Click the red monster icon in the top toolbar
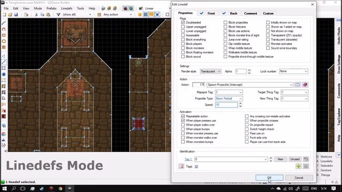This screenshot has height=192, width=342. pyautogui.click(x=125, y=9)
